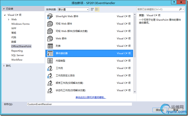Expand the 联机 section
Viewport: 188px width, 116px height.
click(x=4, y=66)
